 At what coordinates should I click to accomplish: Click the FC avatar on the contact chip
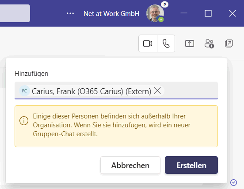(x=24, y=91)
